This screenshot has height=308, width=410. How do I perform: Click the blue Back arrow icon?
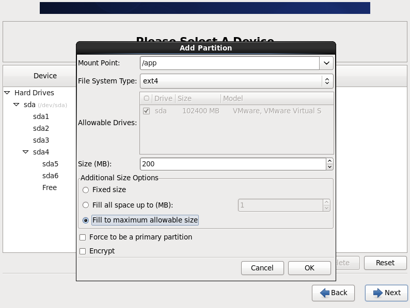(x=325, y=293)
